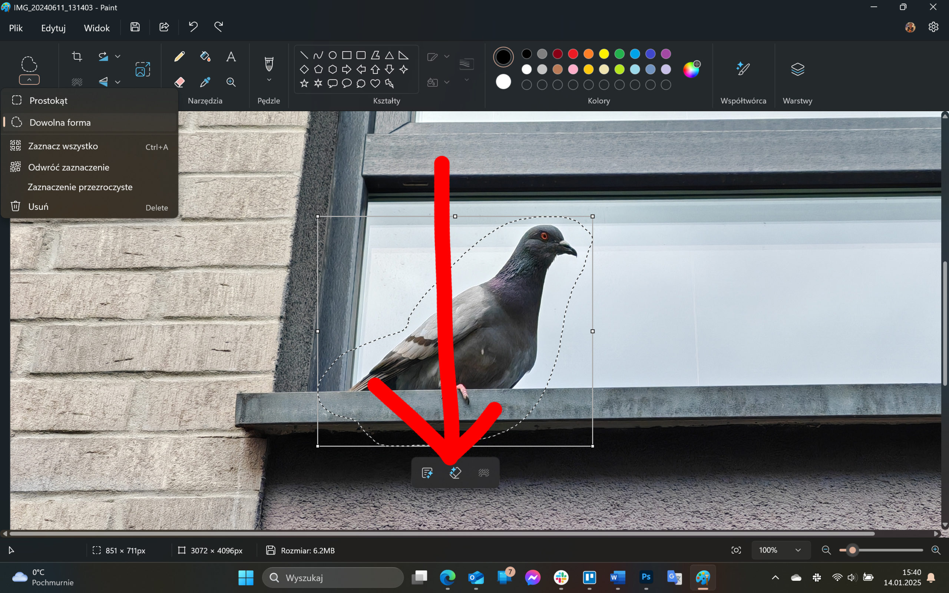
Task: Click Usuń in the selection menu
Action: [89, 207]
